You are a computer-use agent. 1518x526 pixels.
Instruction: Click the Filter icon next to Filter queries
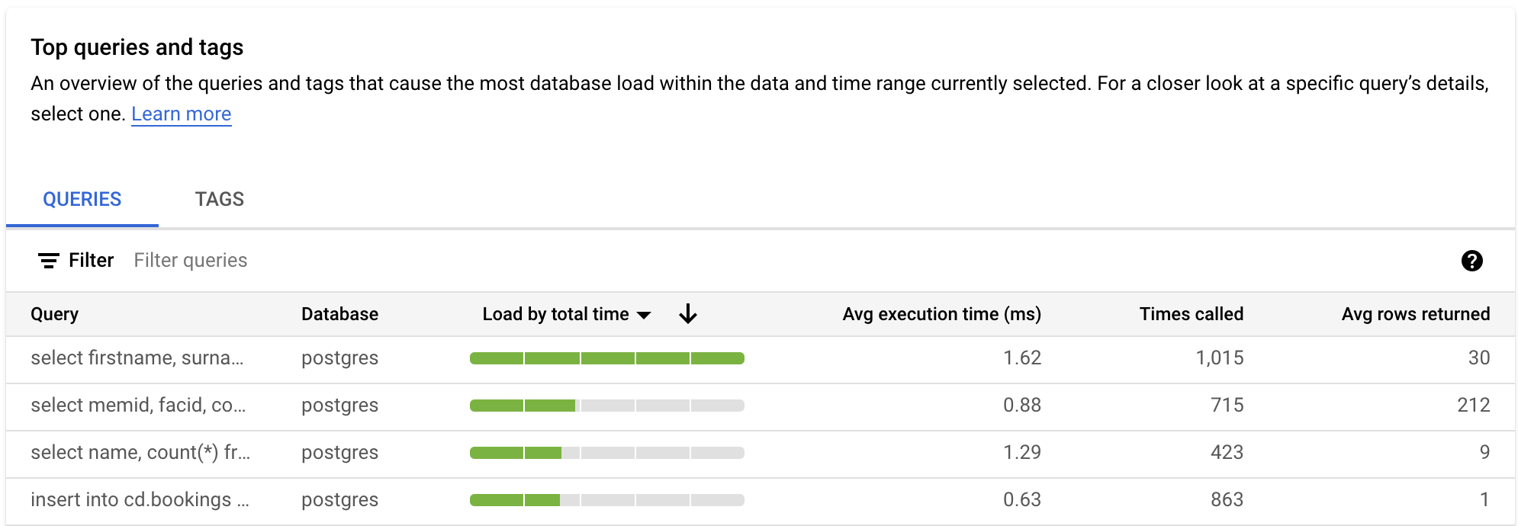point(47,260)
